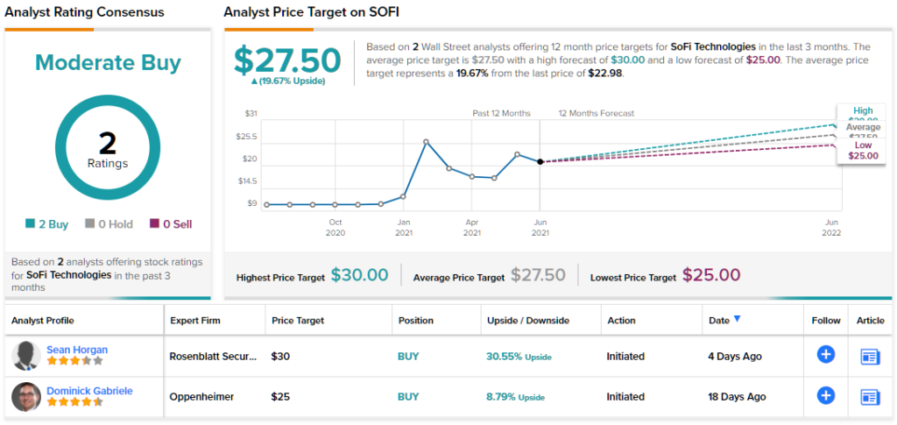Select the Low $25.00 forecast label
Screen dimensions: 897x425
point(863,150)
